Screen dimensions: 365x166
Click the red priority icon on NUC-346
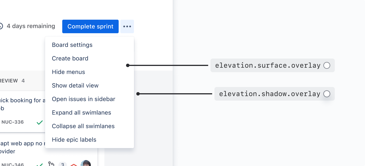click(74, 165)
